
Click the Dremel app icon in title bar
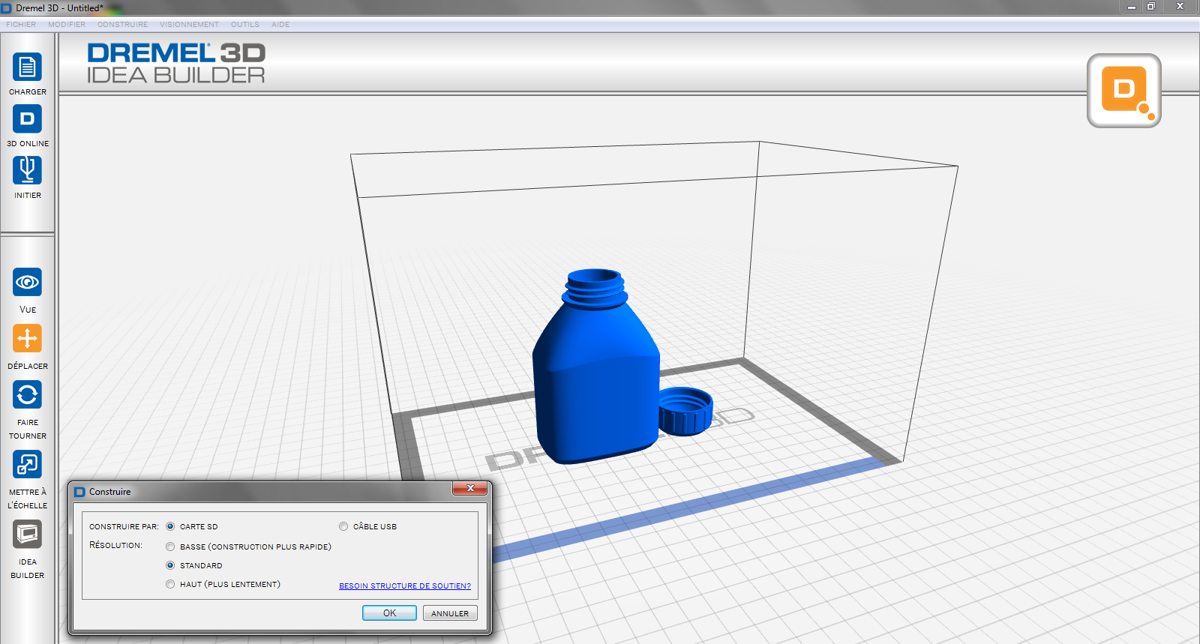coord(7,8)
